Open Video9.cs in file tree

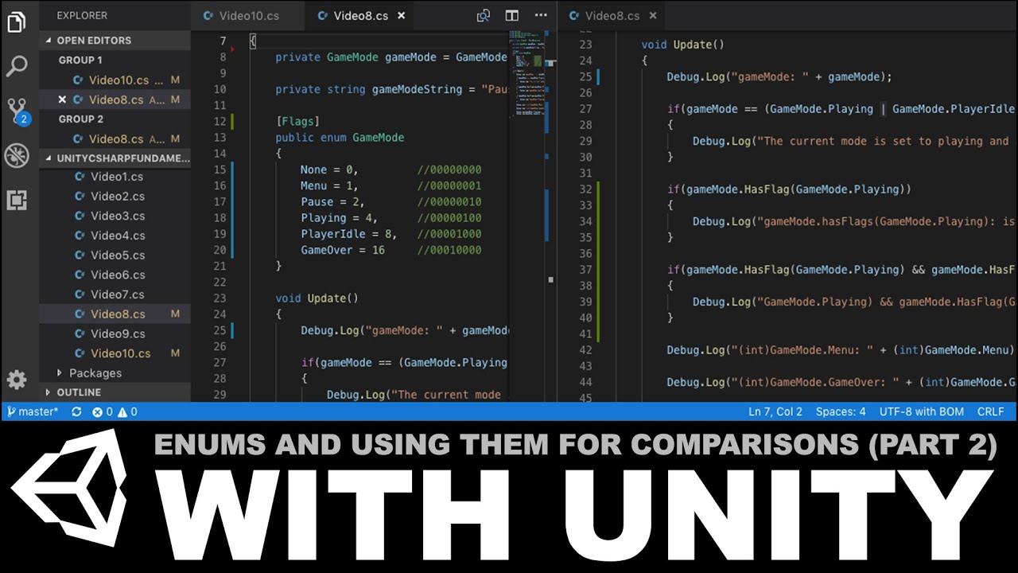coord(117,333)
